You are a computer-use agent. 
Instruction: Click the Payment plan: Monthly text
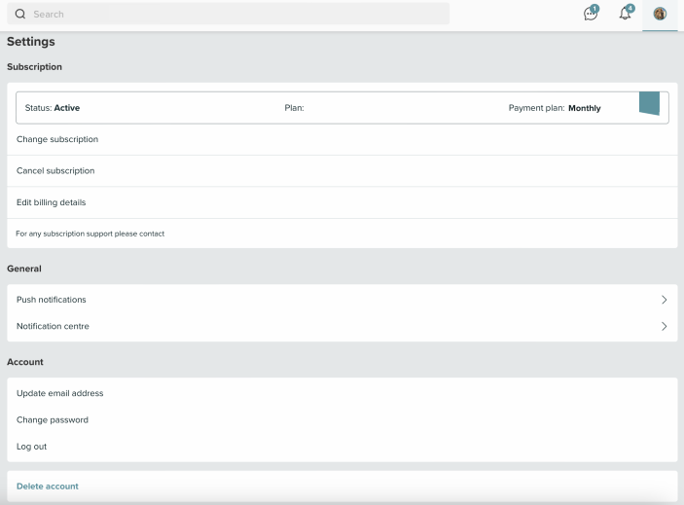coord(555,108)
